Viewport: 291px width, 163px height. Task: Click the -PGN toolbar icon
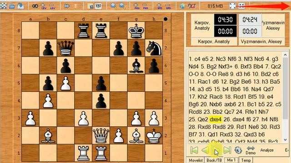(x=145, y=6)
